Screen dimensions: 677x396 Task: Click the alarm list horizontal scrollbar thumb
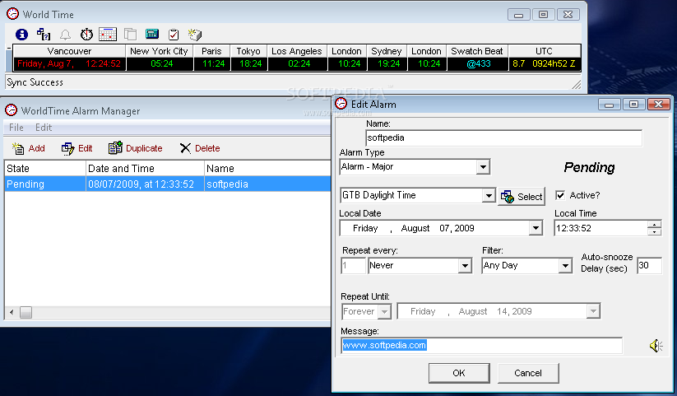pos(26,312)
